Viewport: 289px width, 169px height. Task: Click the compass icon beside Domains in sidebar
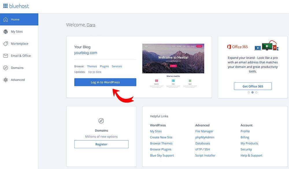5,68
